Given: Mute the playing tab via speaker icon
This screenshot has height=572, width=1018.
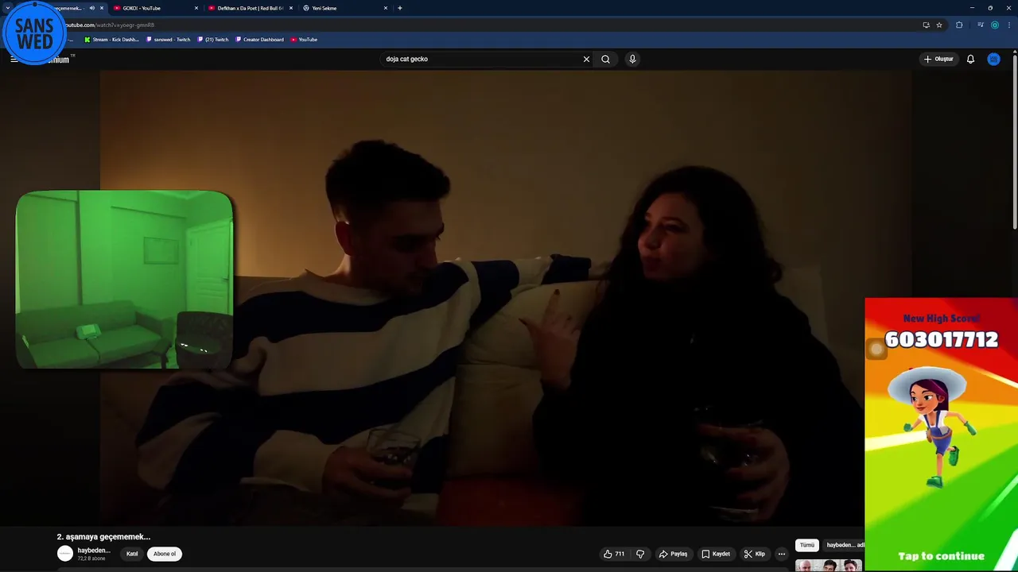Looking at the screenshot, I should (x=91, y=8).
